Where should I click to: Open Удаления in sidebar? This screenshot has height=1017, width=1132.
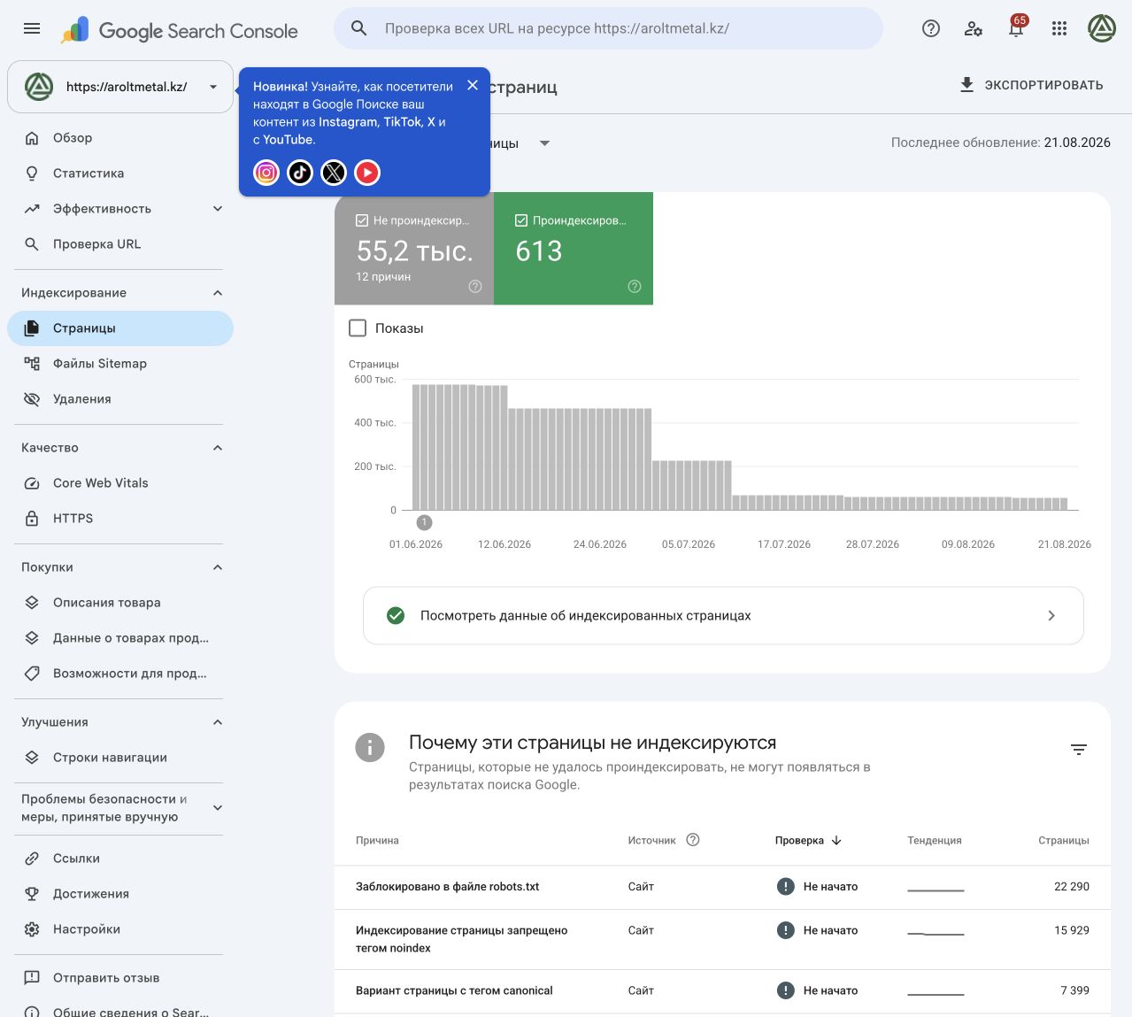coord(120,399)
